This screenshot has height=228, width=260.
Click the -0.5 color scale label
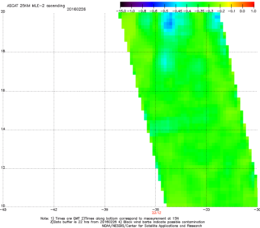click(x=164, y=11)
